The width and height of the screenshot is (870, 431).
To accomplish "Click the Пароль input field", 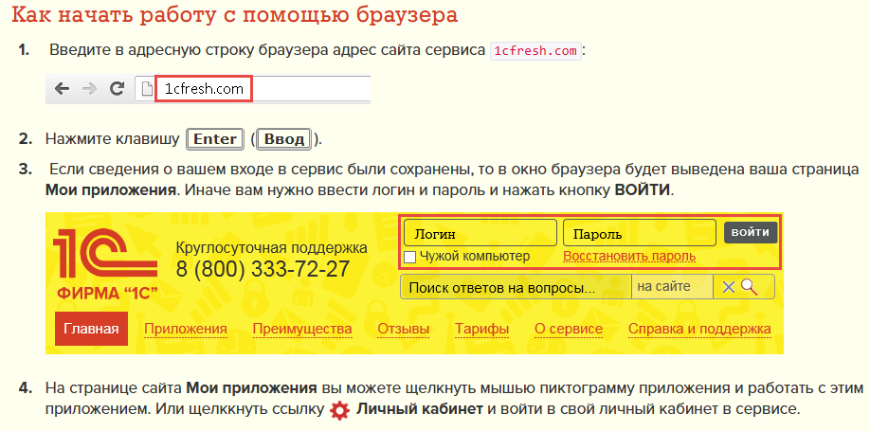I will pyautogui.click(x=639, y=233).
